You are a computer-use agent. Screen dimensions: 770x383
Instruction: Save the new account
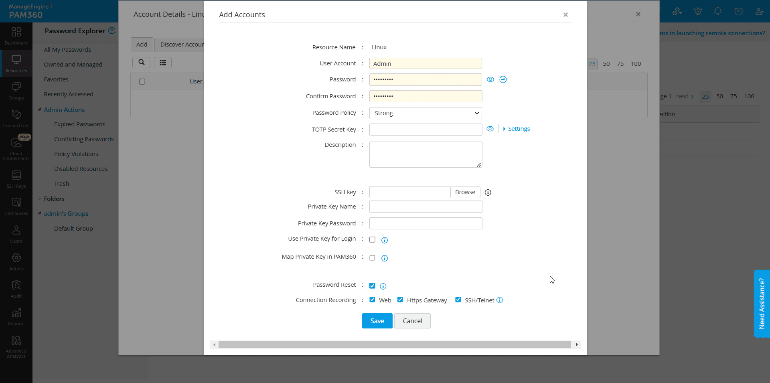point(377,321)
